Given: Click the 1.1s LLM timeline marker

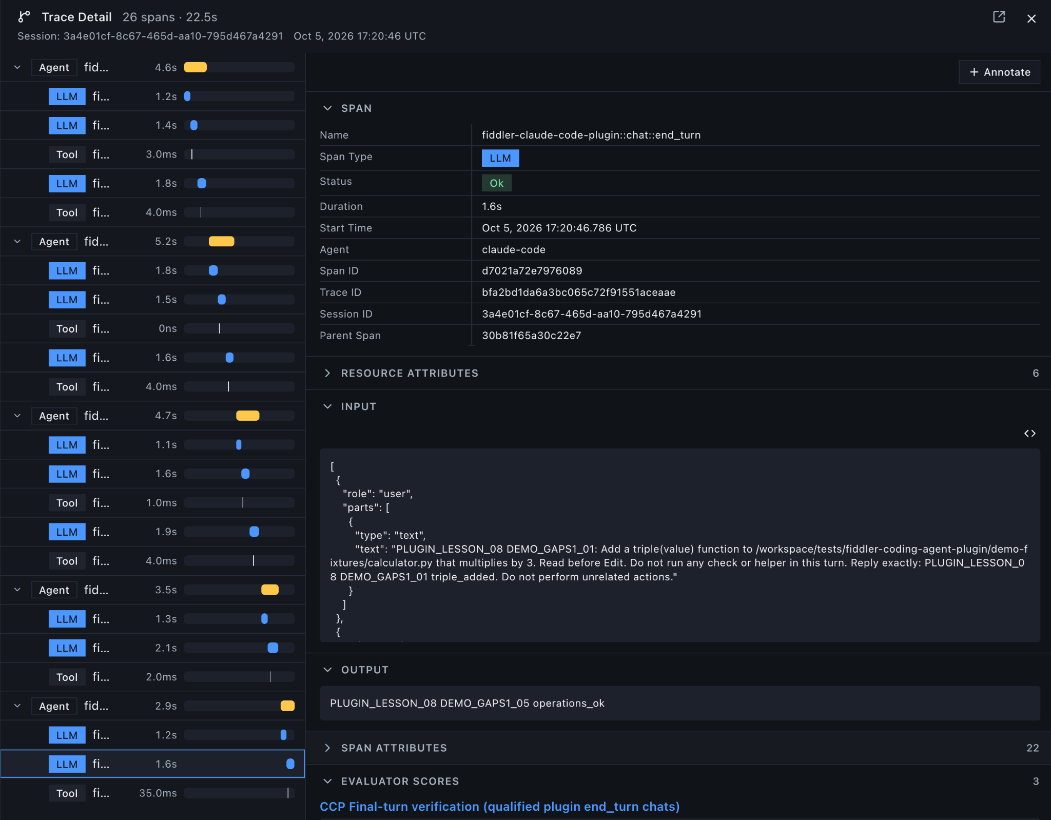Looking at the screenshot, I should [x=239, y=444].
